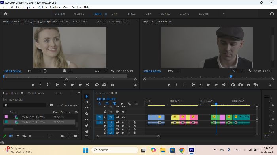Click Extract button in Program monitor
This screenshot has height=155, width=277.
240,85
